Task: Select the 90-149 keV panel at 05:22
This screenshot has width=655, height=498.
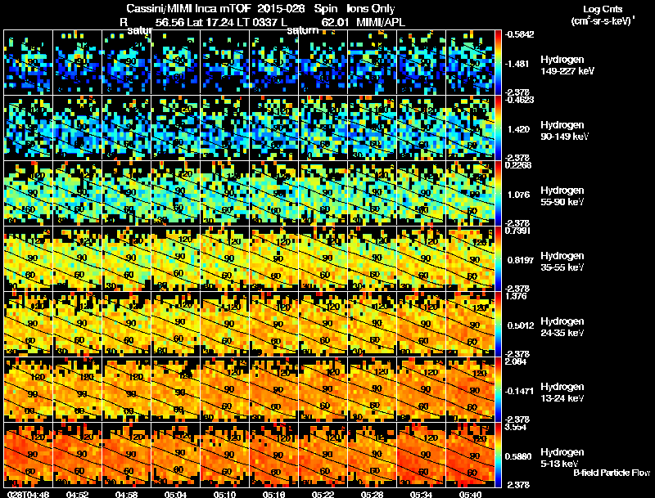Action: [x=323, y=128]
